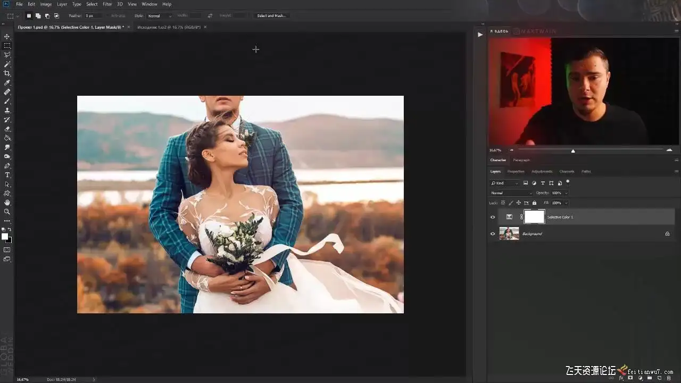
Task: Open the Filter menu
Action: click(x=107, y=4)
